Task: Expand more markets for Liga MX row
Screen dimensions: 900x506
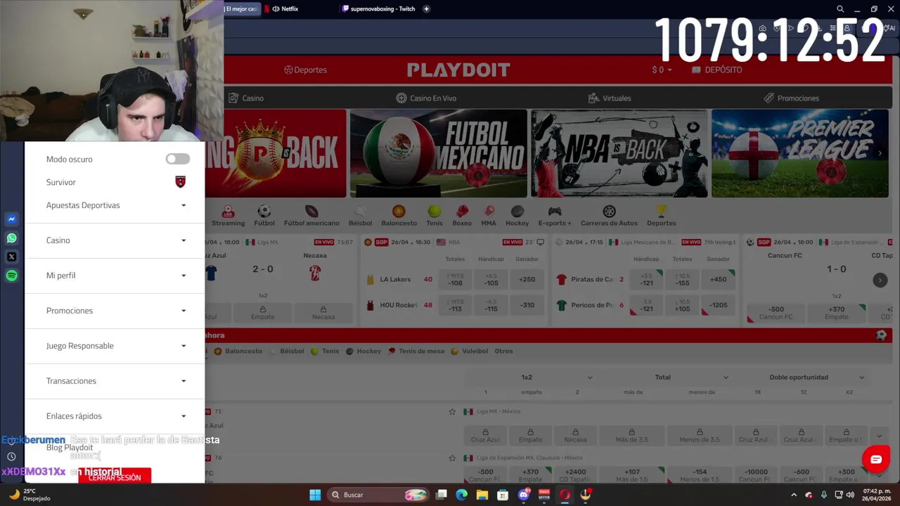Action: pyautogui.click(x=879, y=436)
